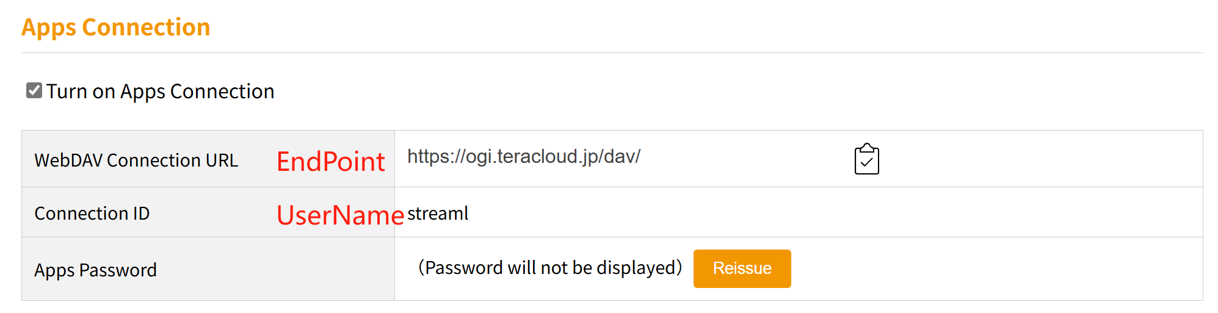Click the word Apps in the orange heading

click(x=49, y=27)
